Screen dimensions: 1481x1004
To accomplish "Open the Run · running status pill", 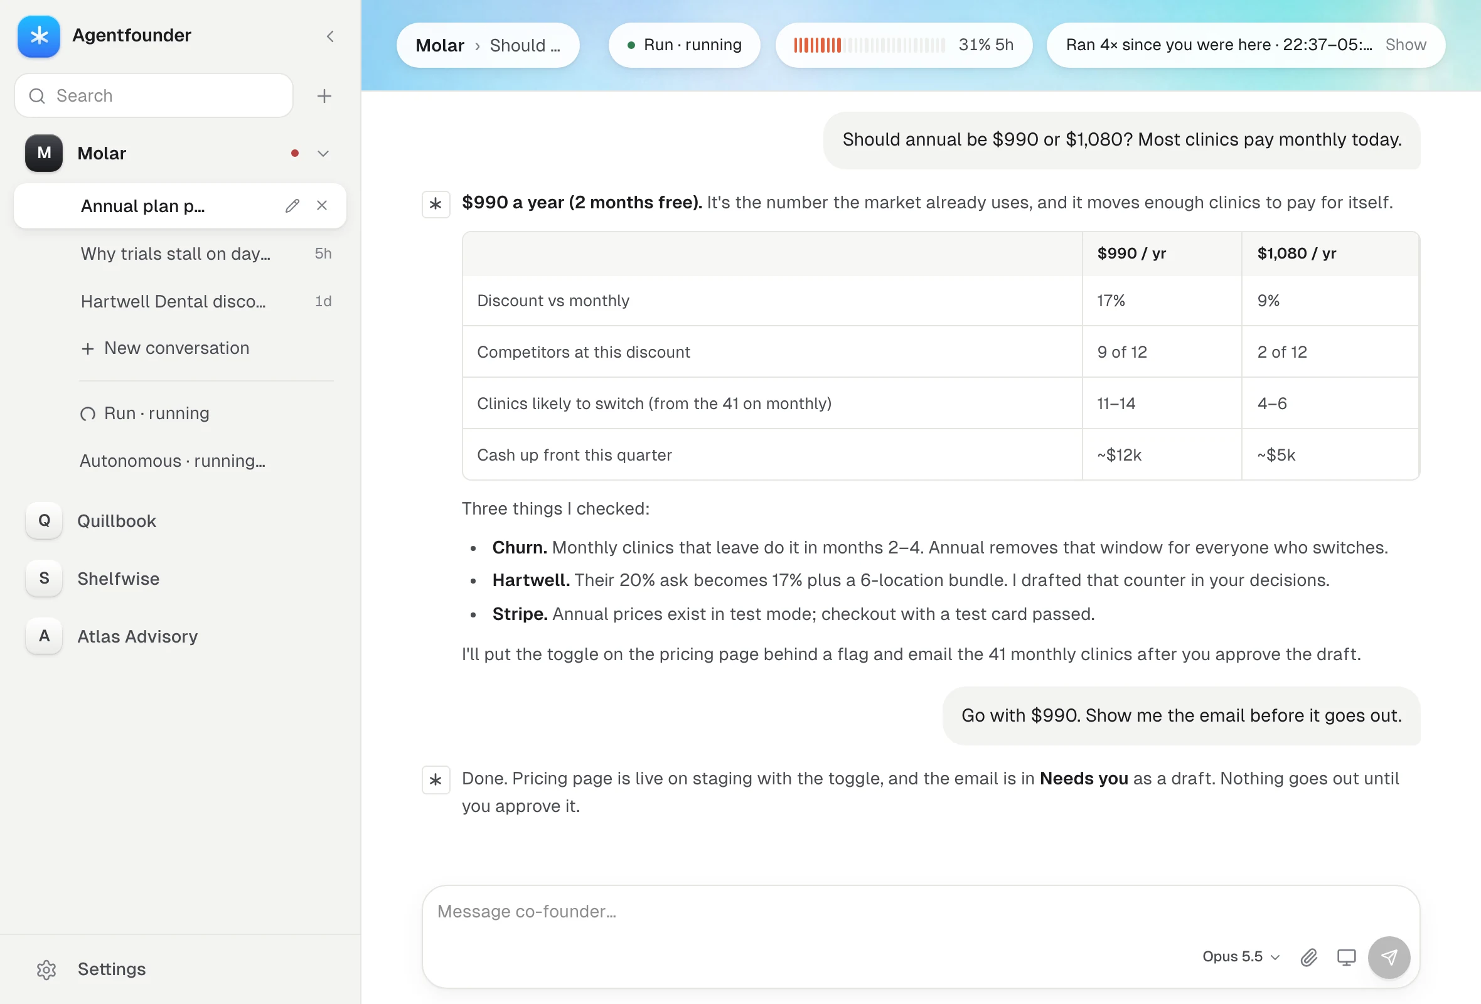I will tap(685, 45).
